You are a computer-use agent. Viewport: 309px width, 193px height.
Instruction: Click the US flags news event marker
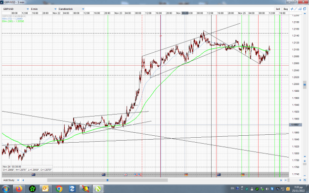(x=138, y=175)
